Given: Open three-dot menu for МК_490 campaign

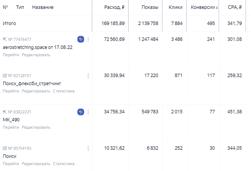Looking at the screenshot, I should tap(88, 112).
